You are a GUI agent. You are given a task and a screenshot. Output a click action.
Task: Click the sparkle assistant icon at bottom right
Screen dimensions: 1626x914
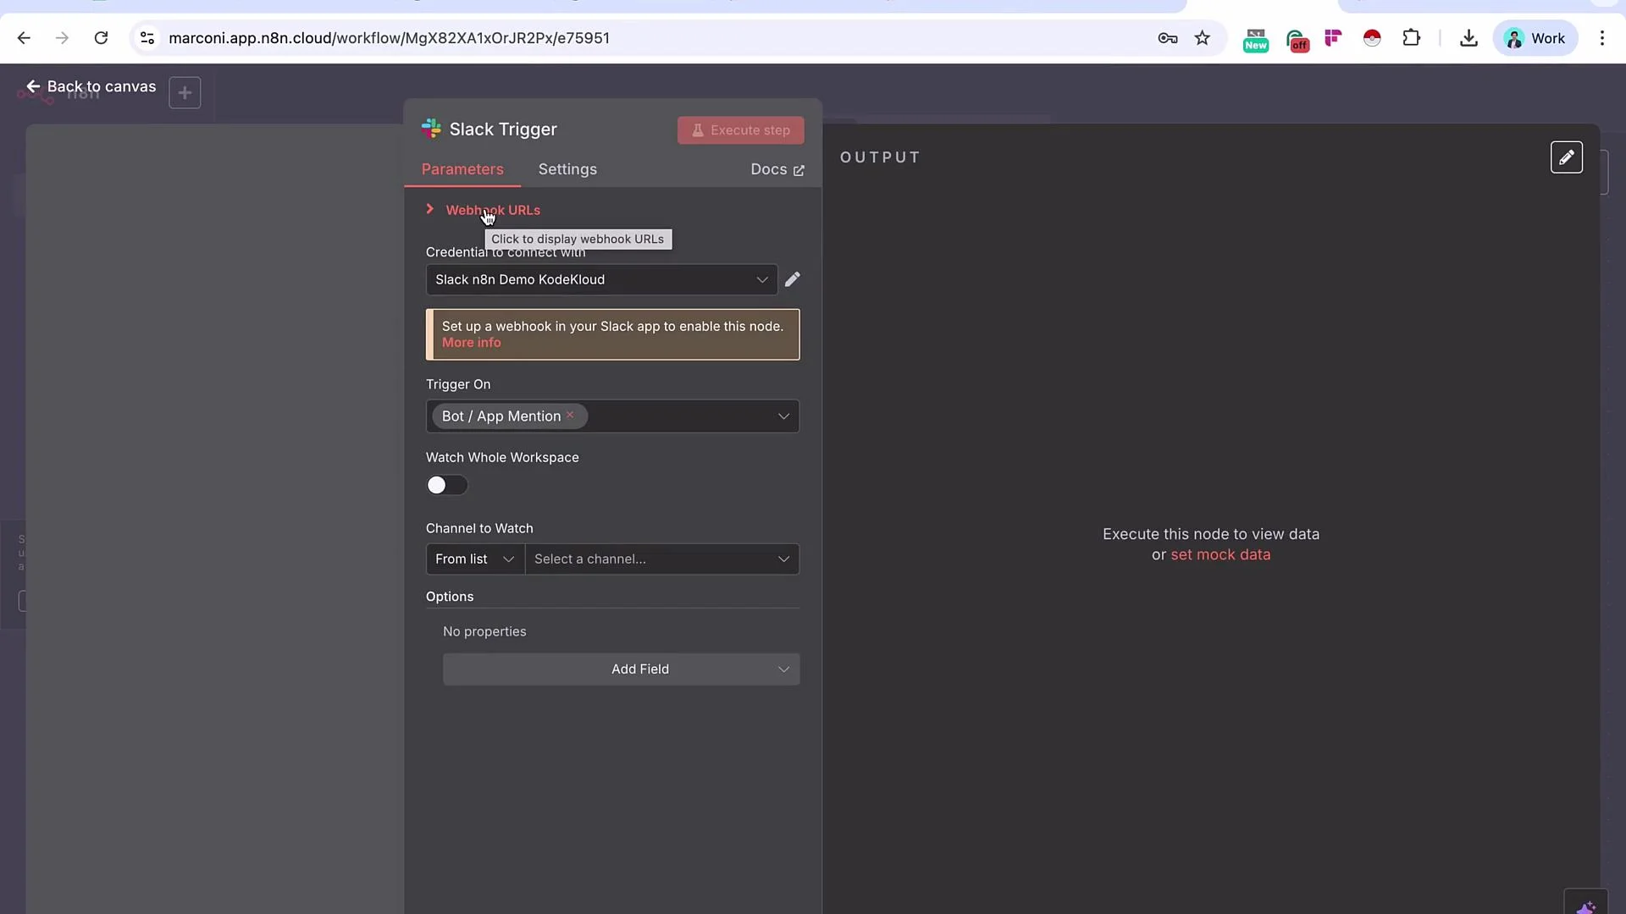(x=1585, y=906)
